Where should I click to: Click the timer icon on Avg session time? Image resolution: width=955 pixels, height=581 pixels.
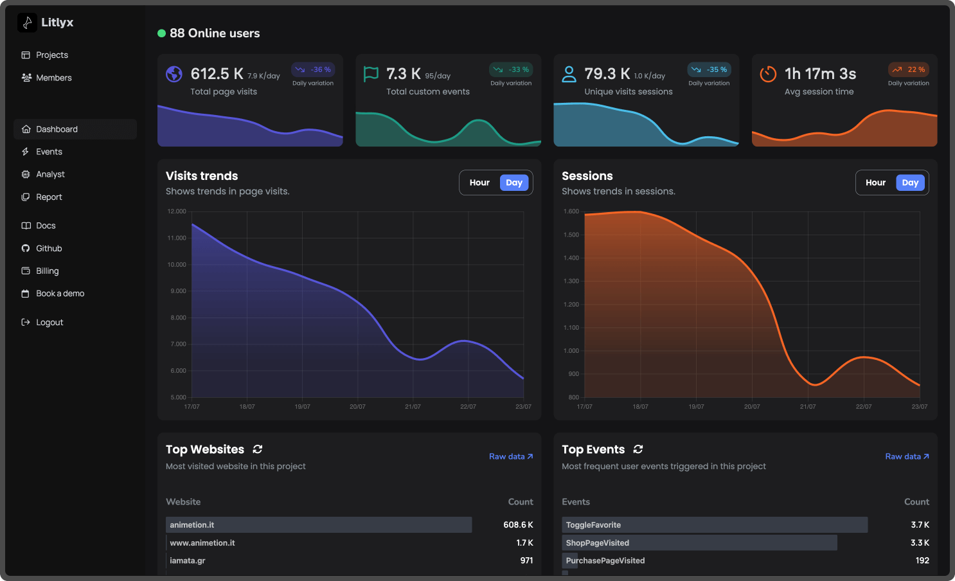click(768, 74)
